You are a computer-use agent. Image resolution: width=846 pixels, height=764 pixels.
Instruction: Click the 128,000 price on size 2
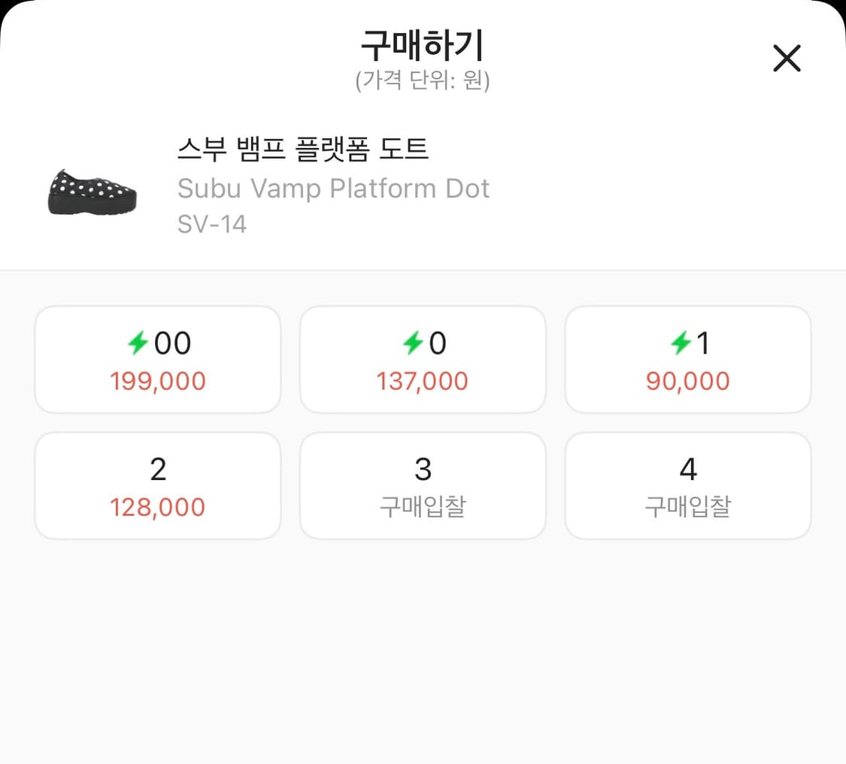click(157, 507)
